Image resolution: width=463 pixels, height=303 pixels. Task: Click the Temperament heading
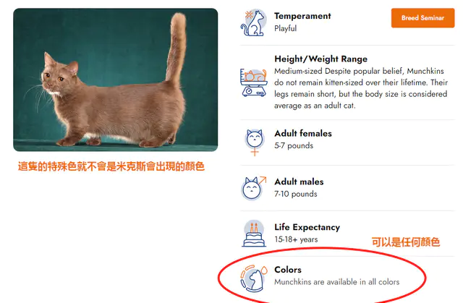(302, 16)
